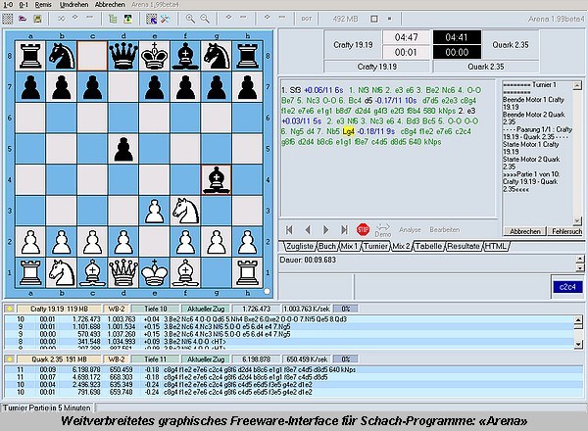Switch to the Resultate tab
This screenshot has height=431, width=588.
[464, 246]
